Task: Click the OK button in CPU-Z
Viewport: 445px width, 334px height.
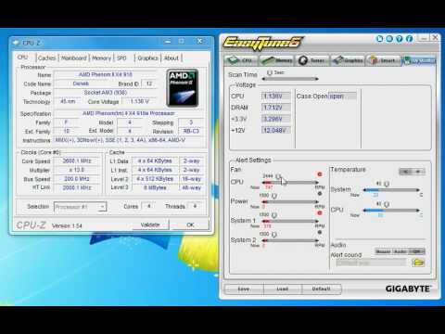Action: (190, 225)
